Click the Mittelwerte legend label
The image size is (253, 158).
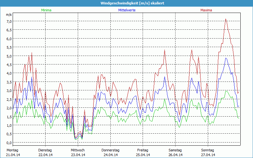(127, 10)
